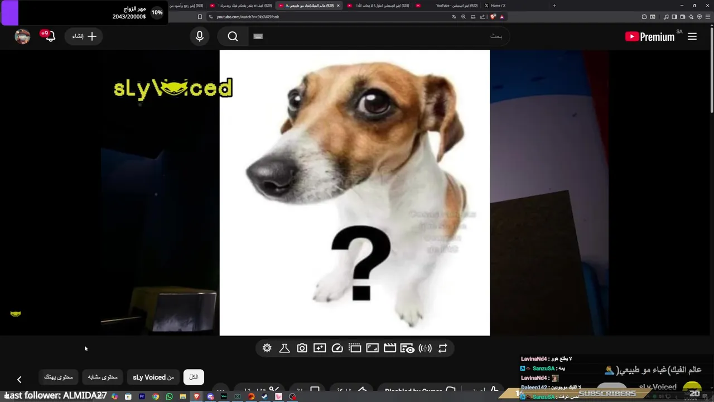
Task: Click the clapperboard icon
Action: (x=390, y=348)
